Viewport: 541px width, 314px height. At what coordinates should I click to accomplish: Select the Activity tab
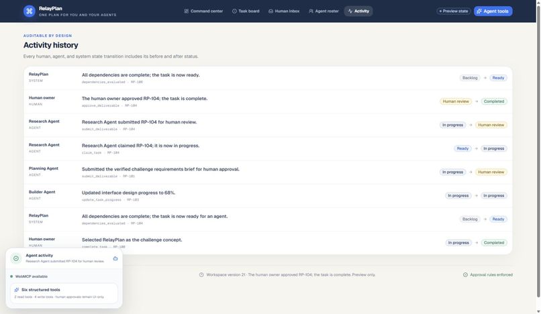click(x=358, y=11)
